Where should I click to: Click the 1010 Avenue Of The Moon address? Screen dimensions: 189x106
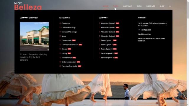coord(153,24)
